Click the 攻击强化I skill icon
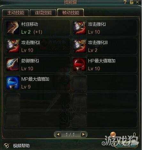The height and width of the screenshot is (150, 142). 80,28
